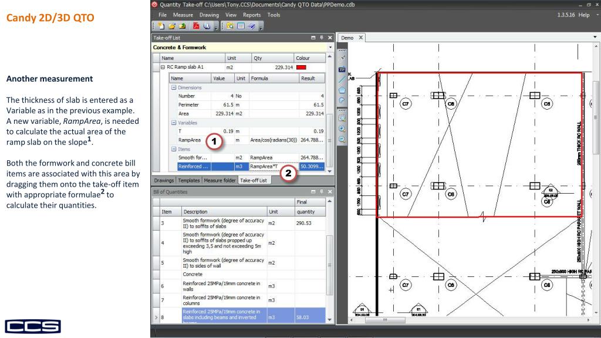Click the blue Word document toolbar icon
This screenshot has height=338, width=601.
(x=207, y=26)
